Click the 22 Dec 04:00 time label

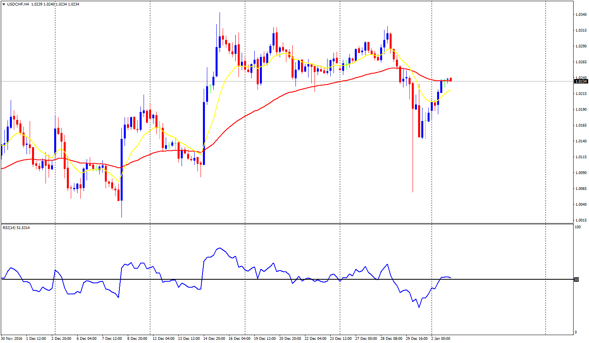point(315,339)
